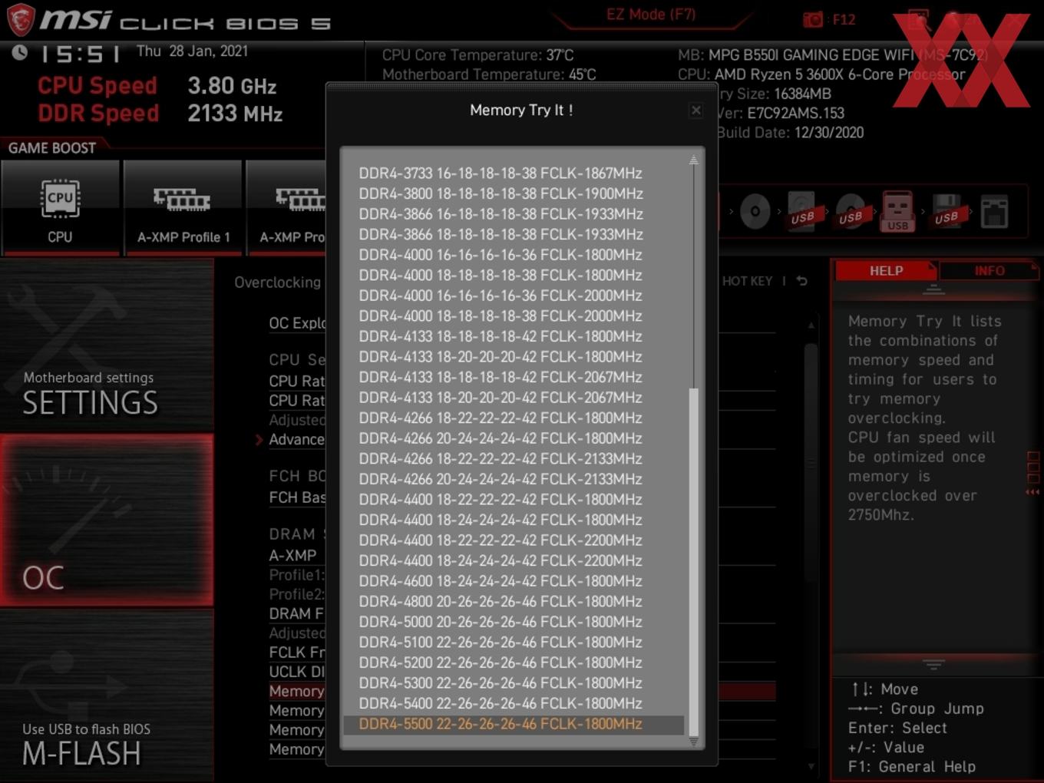Select DDR4-5200 22-26-26-26-46 FCLK-1800MHz
Viewport: 1044px width, 783px height.
[501, 662]
